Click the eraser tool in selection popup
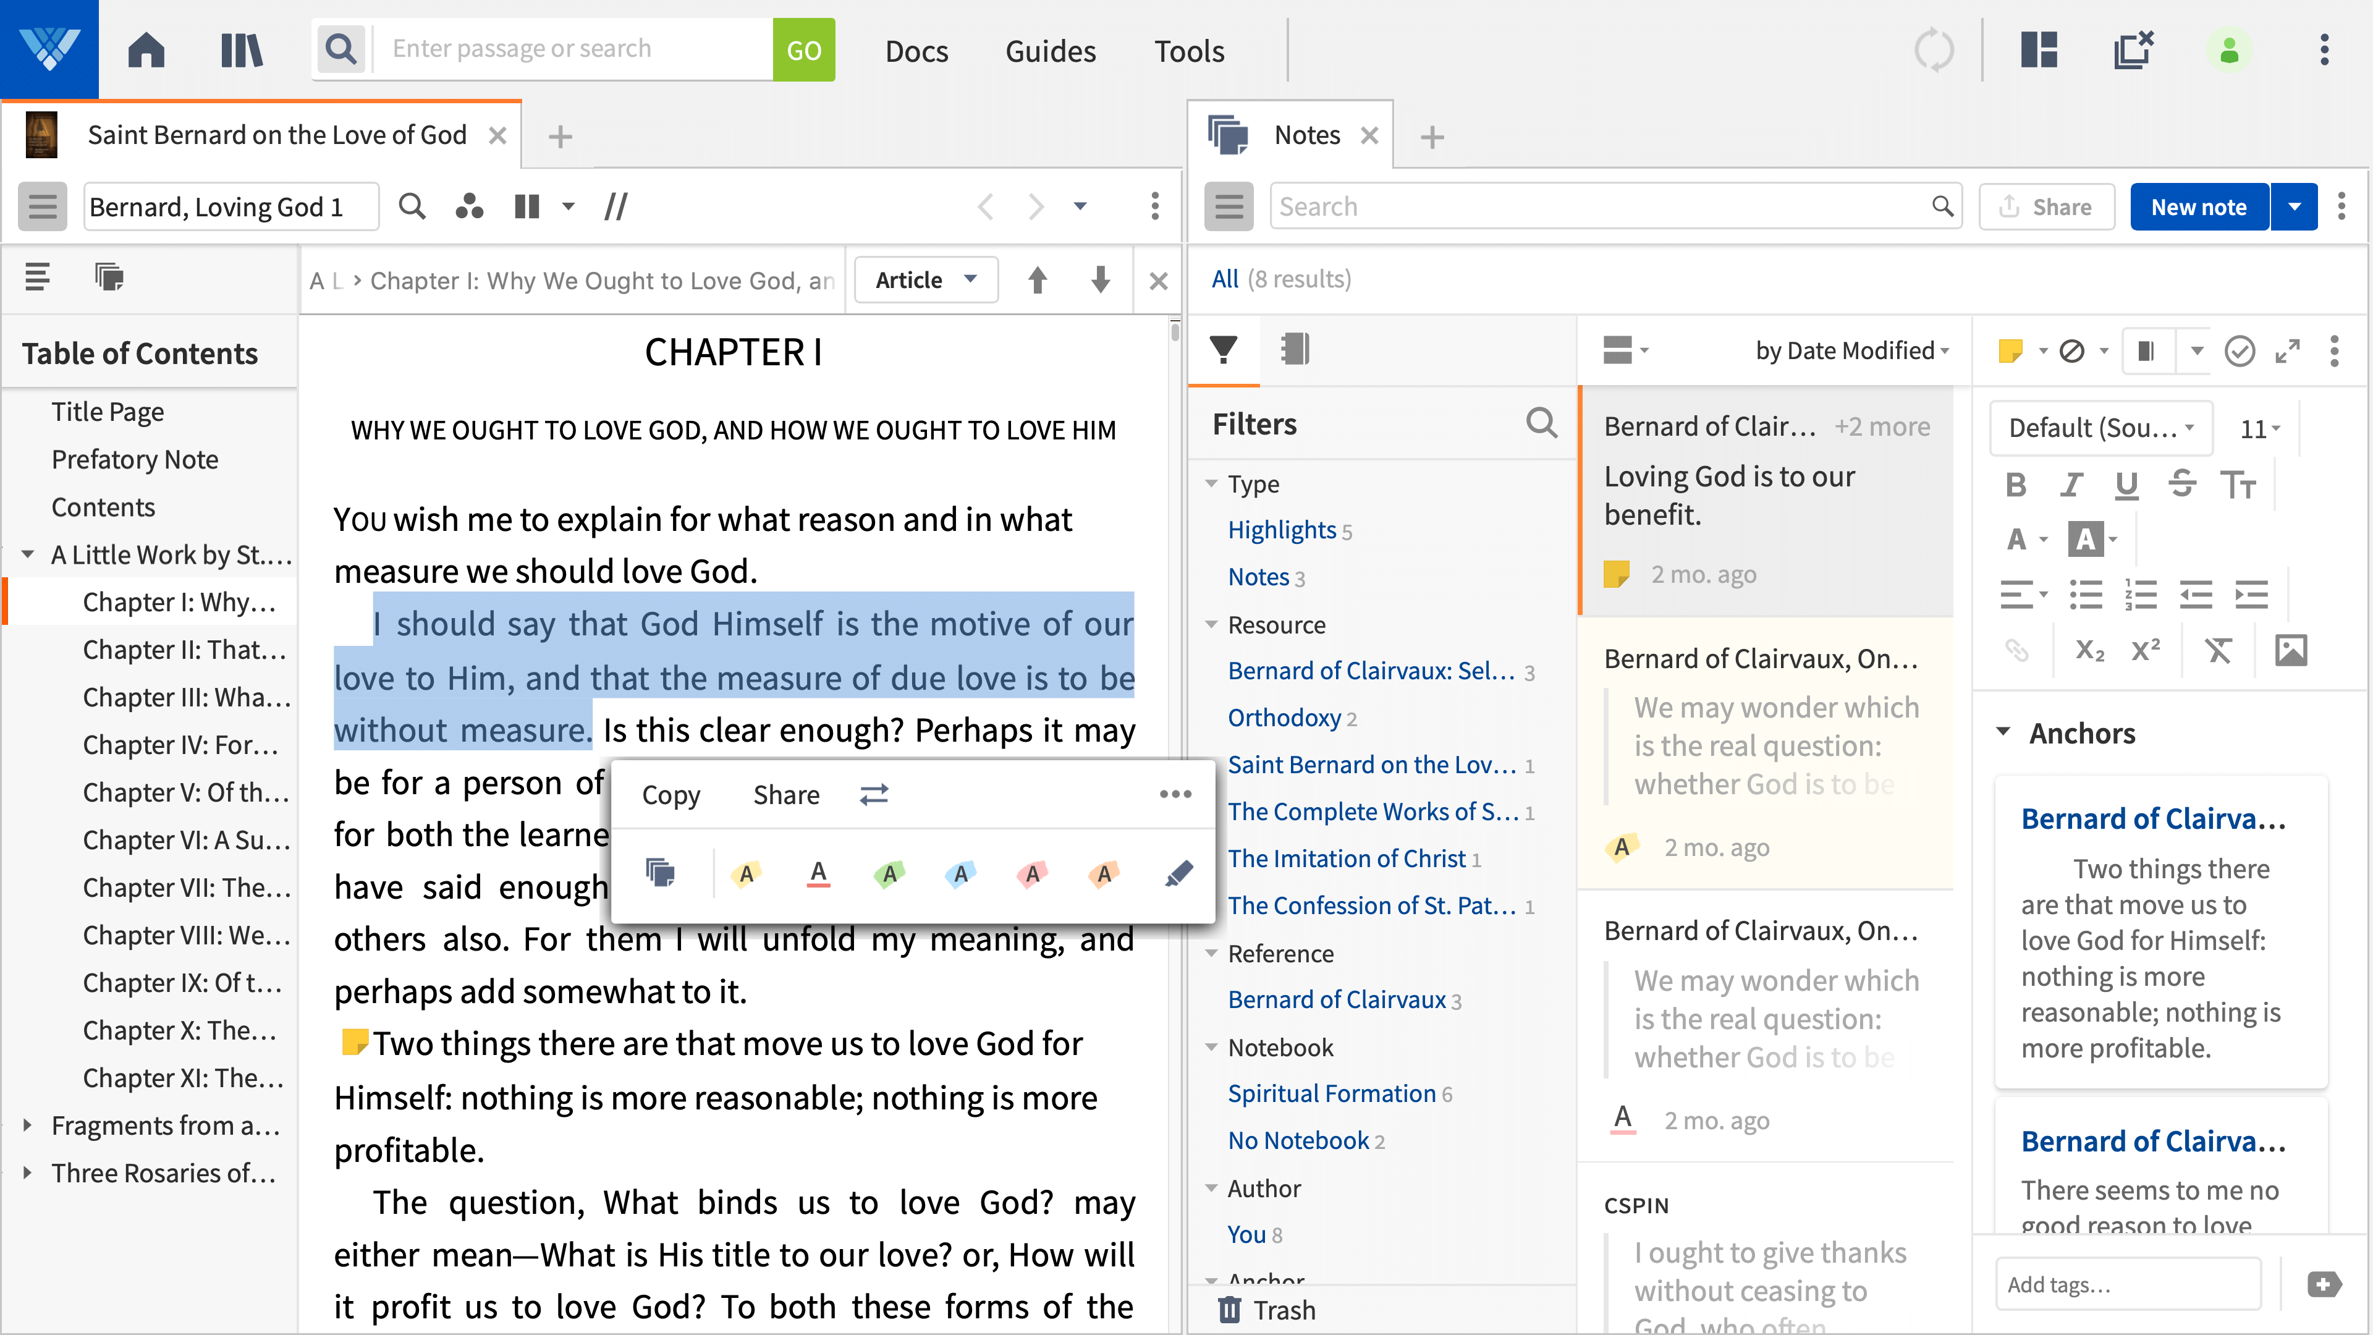The height and width of the screenshot is (1335, 2373). [x=1178, y=873]
